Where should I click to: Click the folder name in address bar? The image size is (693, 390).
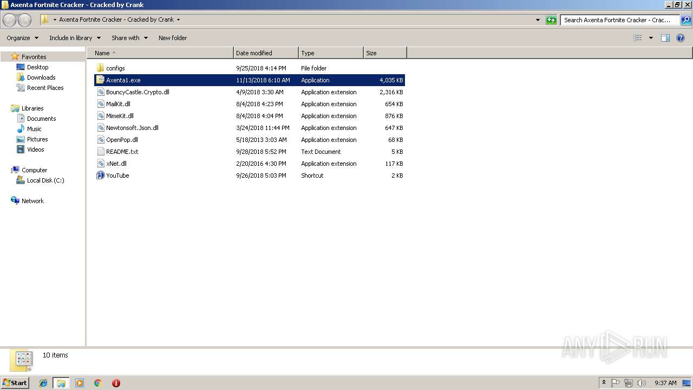(116, 20)
